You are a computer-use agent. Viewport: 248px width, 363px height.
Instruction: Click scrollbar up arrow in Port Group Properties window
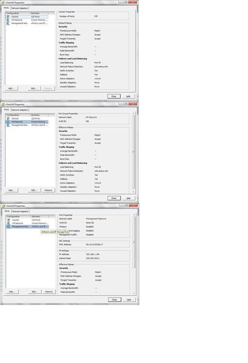coord(134,114)
